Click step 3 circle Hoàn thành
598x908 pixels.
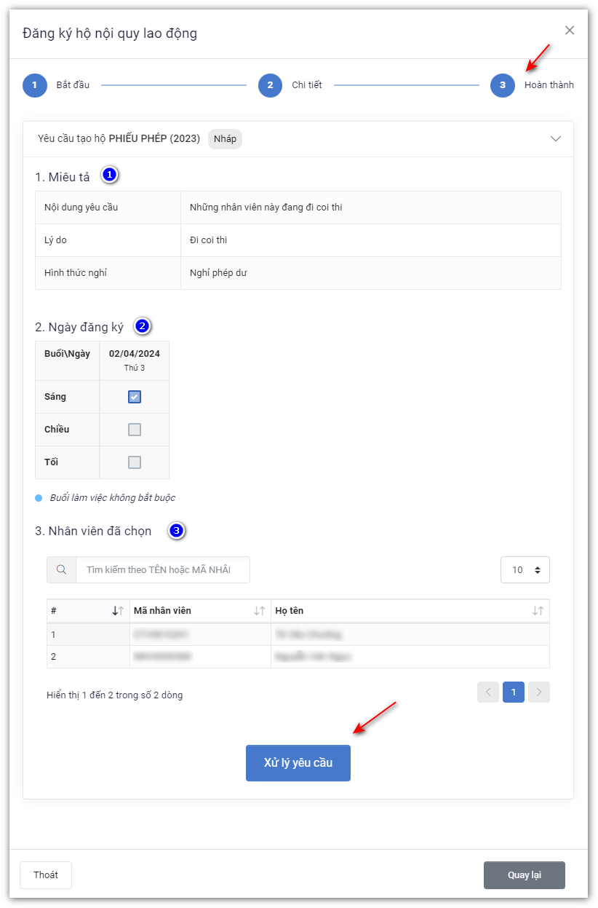click(502, 85)
